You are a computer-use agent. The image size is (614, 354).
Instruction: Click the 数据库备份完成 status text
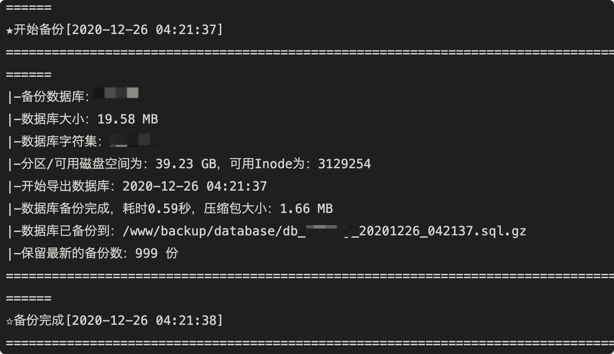[66, 209]
